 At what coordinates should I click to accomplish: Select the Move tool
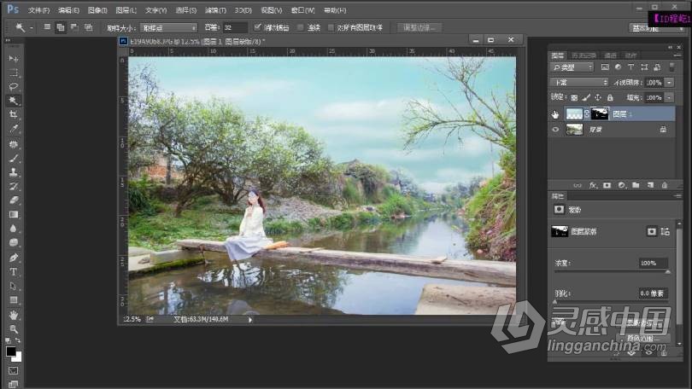(x=13, y=59)
